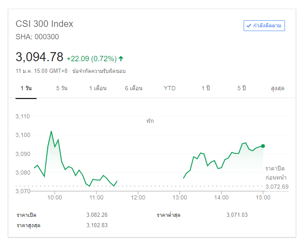Switch to the YTD tab
This screenshot has height=247, width=304.
click(x=170, y=88)
